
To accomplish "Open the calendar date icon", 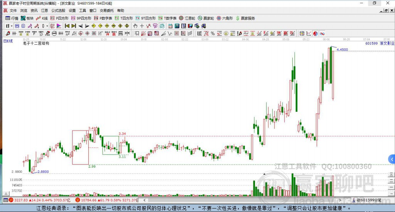I will pos(170,26).
